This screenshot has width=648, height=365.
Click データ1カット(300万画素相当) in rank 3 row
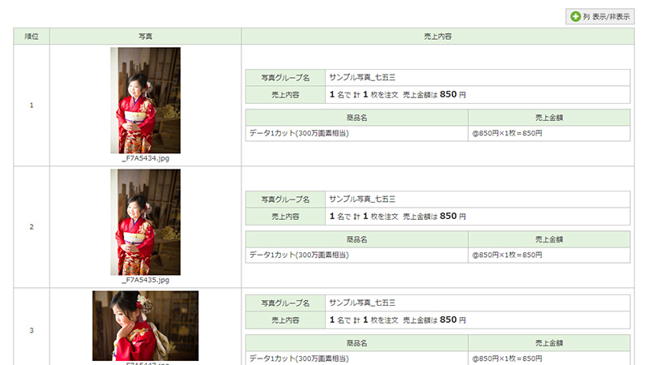299,359
